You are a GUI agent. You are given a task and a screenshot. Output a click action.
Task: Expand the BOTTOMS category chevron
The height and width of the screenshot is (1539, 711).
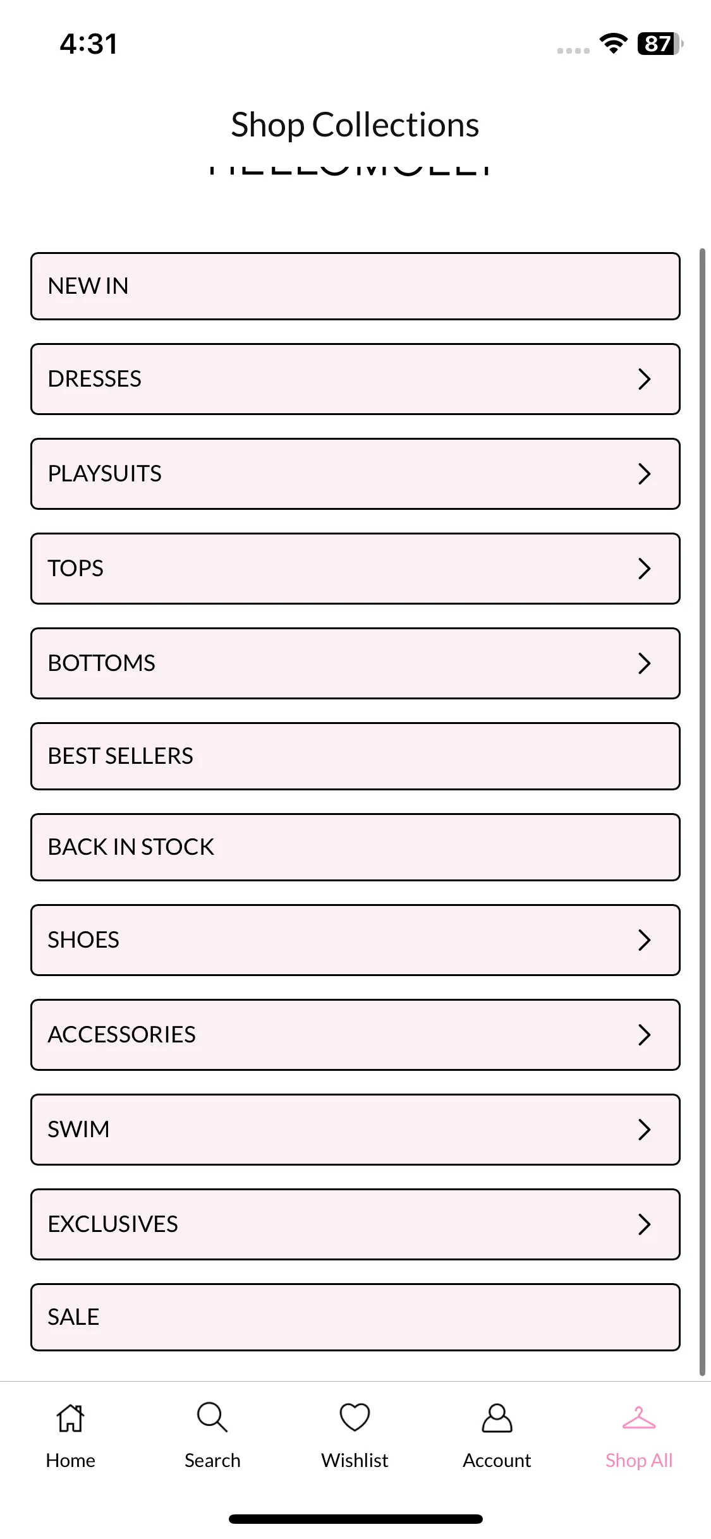click(644, 663)
